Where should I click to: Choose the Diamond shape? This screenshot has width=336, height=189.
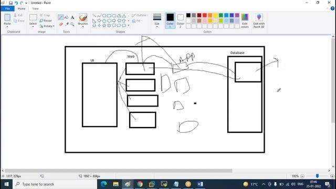click(99, 21)
